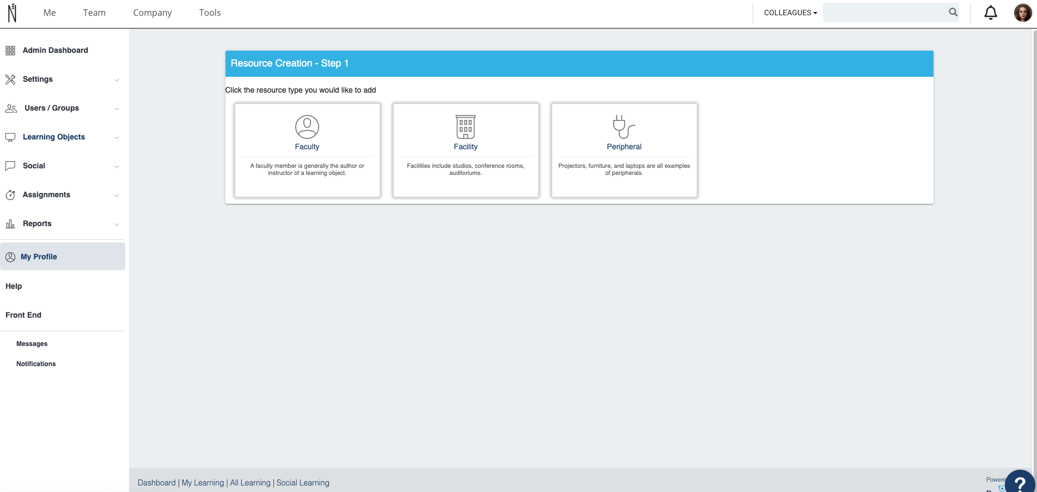Expand the Assignments chevron
The width and height of the screenshot is (1037, 492).
117,196
